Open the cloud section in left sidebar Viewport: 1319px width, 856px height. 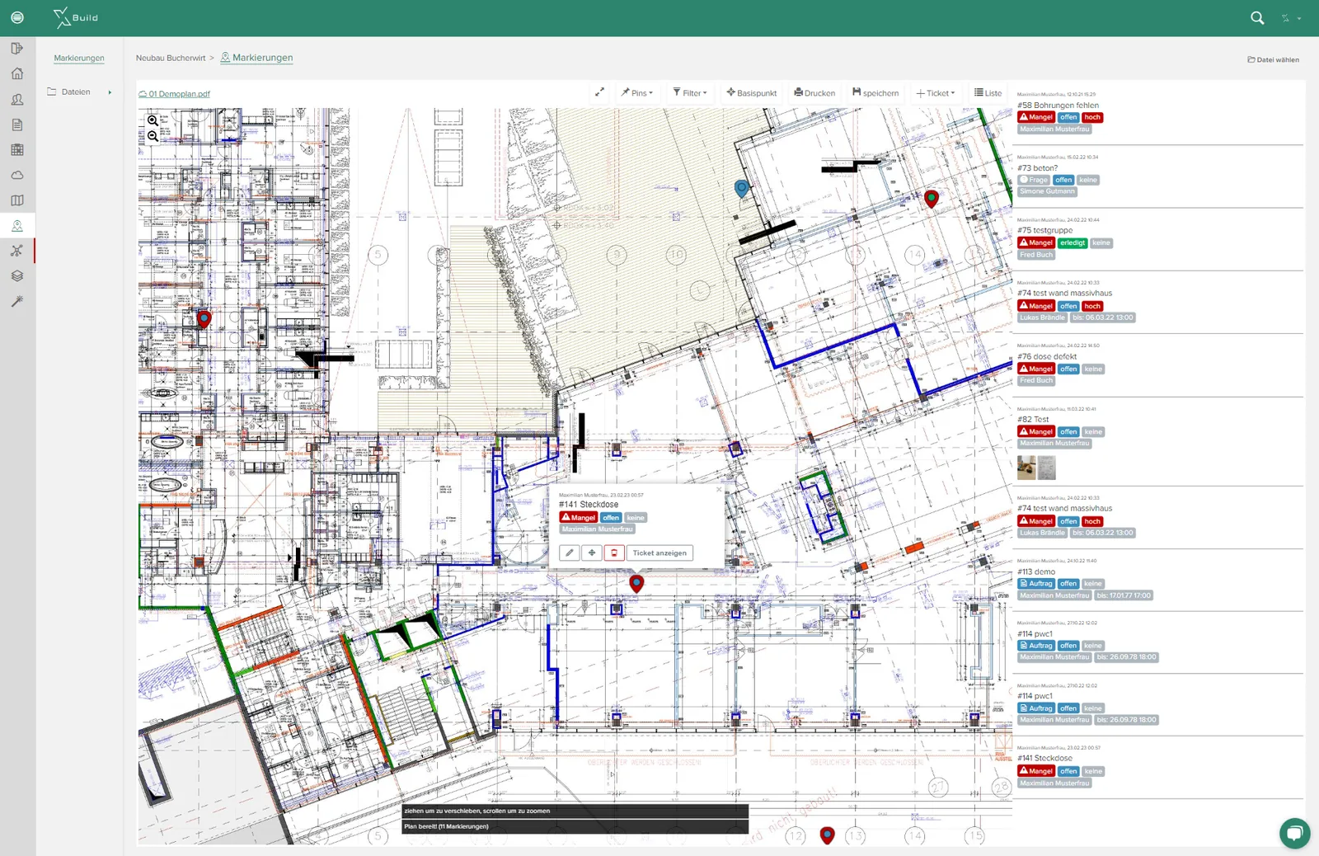(x=17, y=175)
